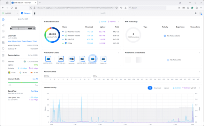Open the Topology icon in sidebar

[x=3, y=25]
